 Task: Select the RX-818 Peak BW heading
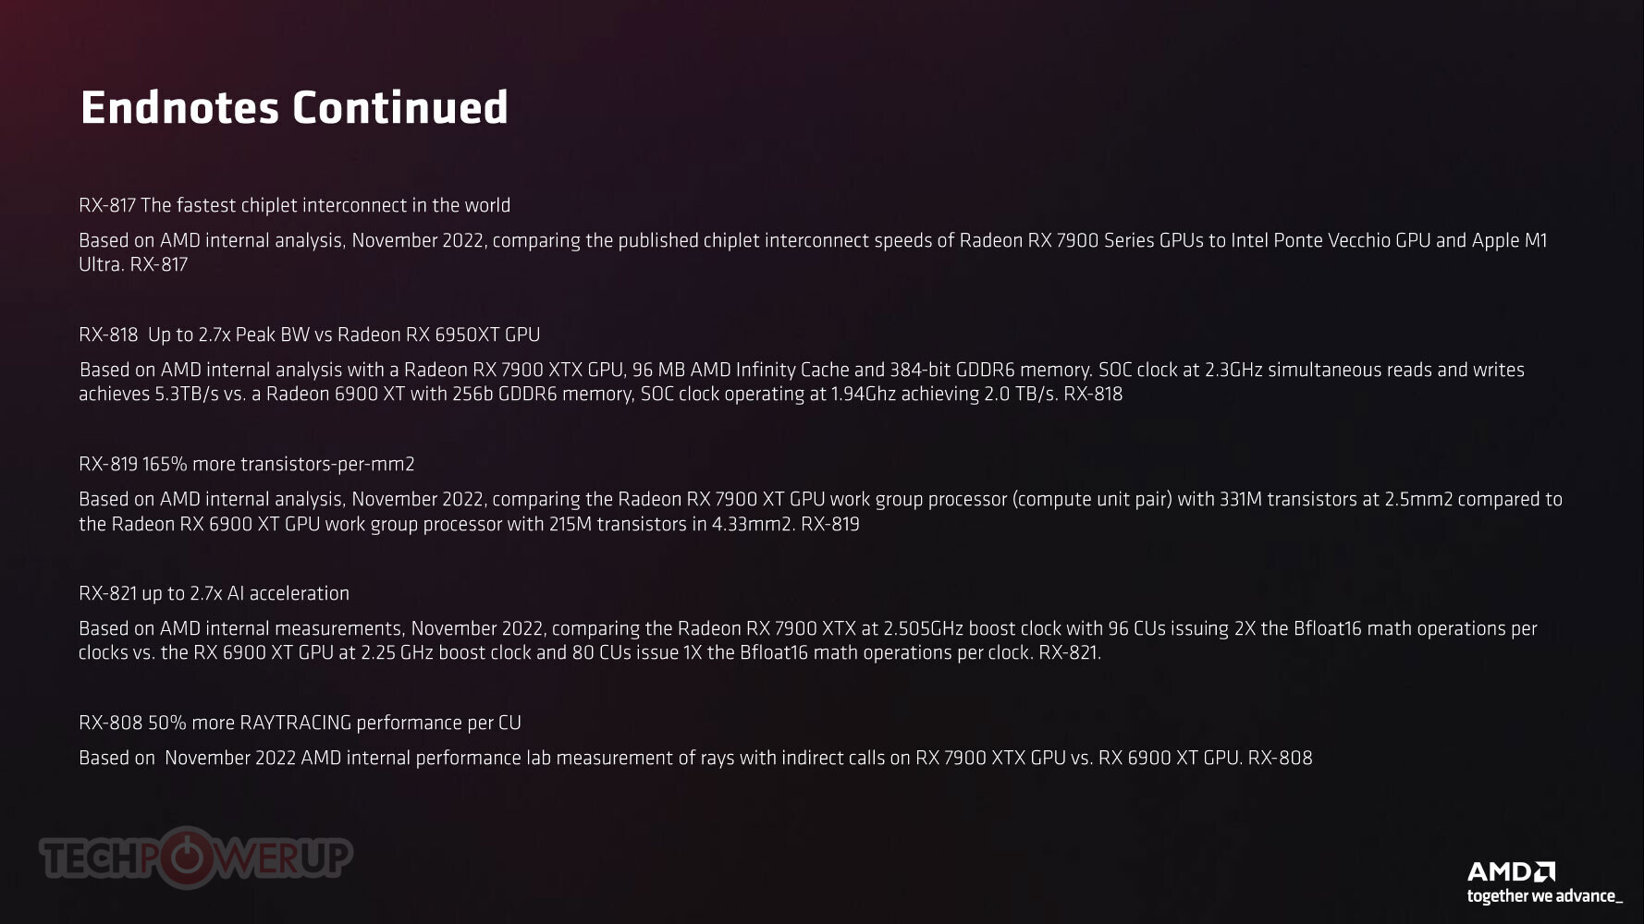309,334
